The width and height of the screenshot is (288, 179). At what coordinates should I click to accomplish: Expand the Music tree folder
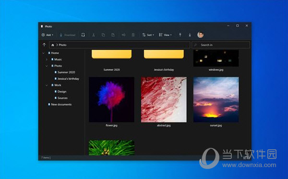47,59
